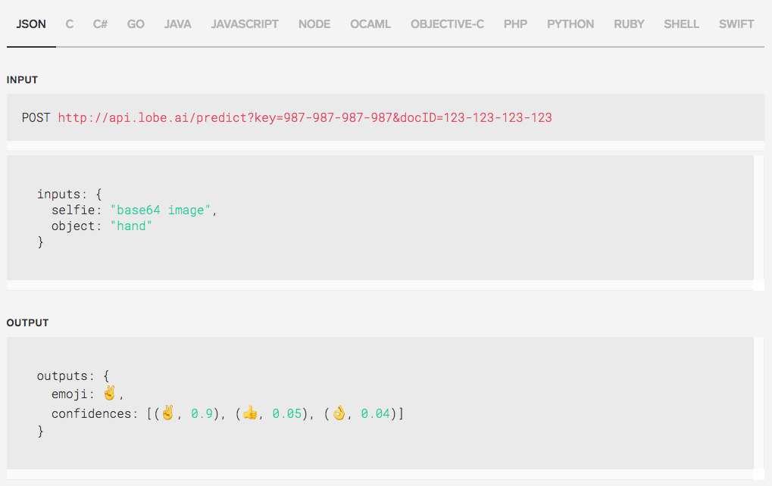This screenshot has width=772, height=486.
Task: Click the victory hand emoji in confidences list
Action: pos(167,413)
